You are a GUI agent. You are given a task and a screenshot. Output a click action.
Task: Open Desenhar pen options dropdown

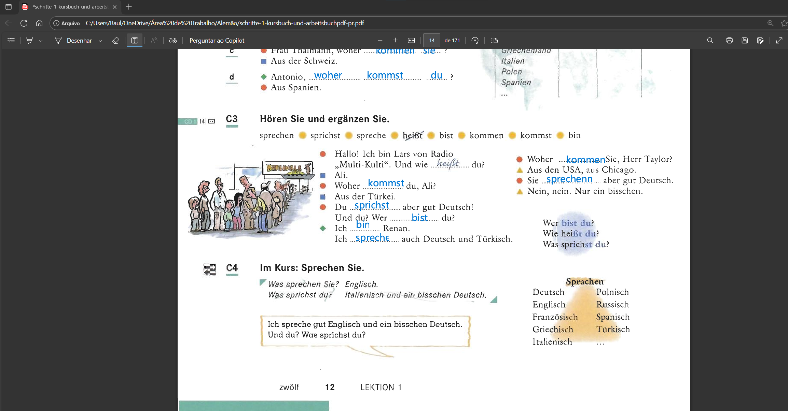100,41
